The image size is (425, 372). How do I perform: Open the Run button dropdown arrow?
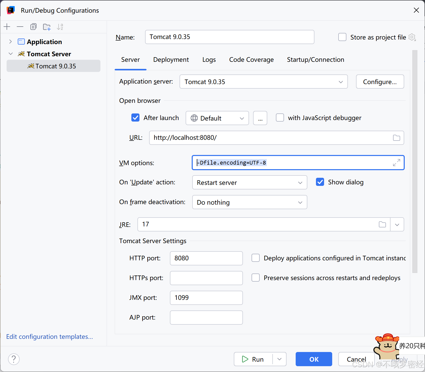point(279,359)
